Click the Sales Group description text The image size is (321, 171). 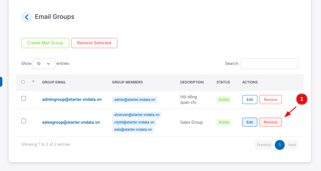pos(191,122)
